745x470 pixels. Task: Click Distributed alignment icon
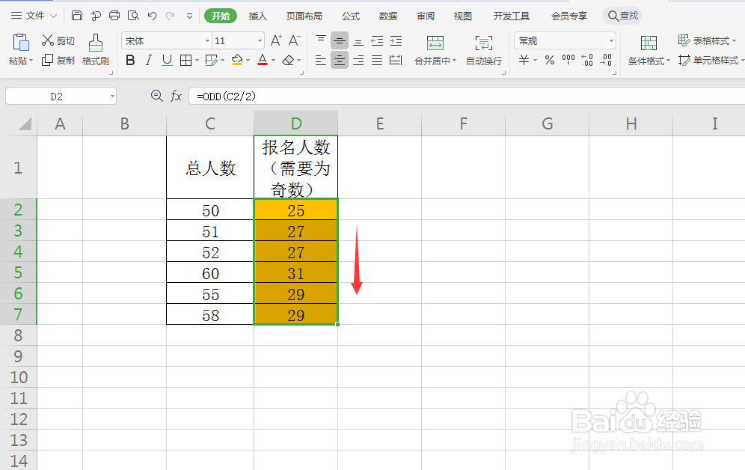point(396,61)
